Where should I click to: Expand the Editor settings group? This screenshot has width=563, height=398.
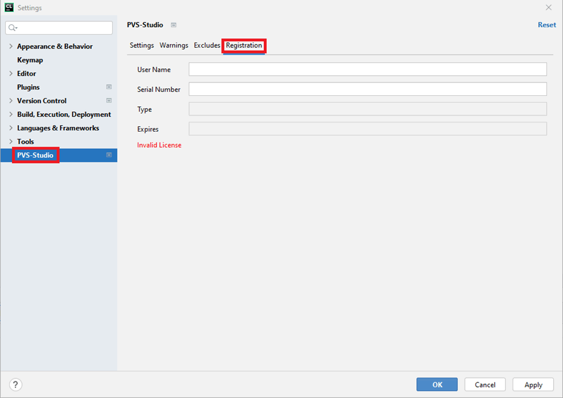click(x=11, y=73)
